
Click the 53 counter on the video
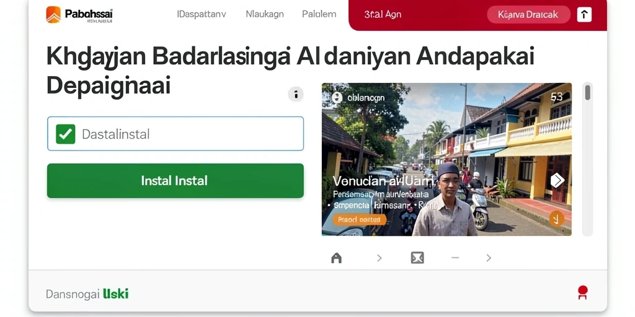(x=557, y=97)
